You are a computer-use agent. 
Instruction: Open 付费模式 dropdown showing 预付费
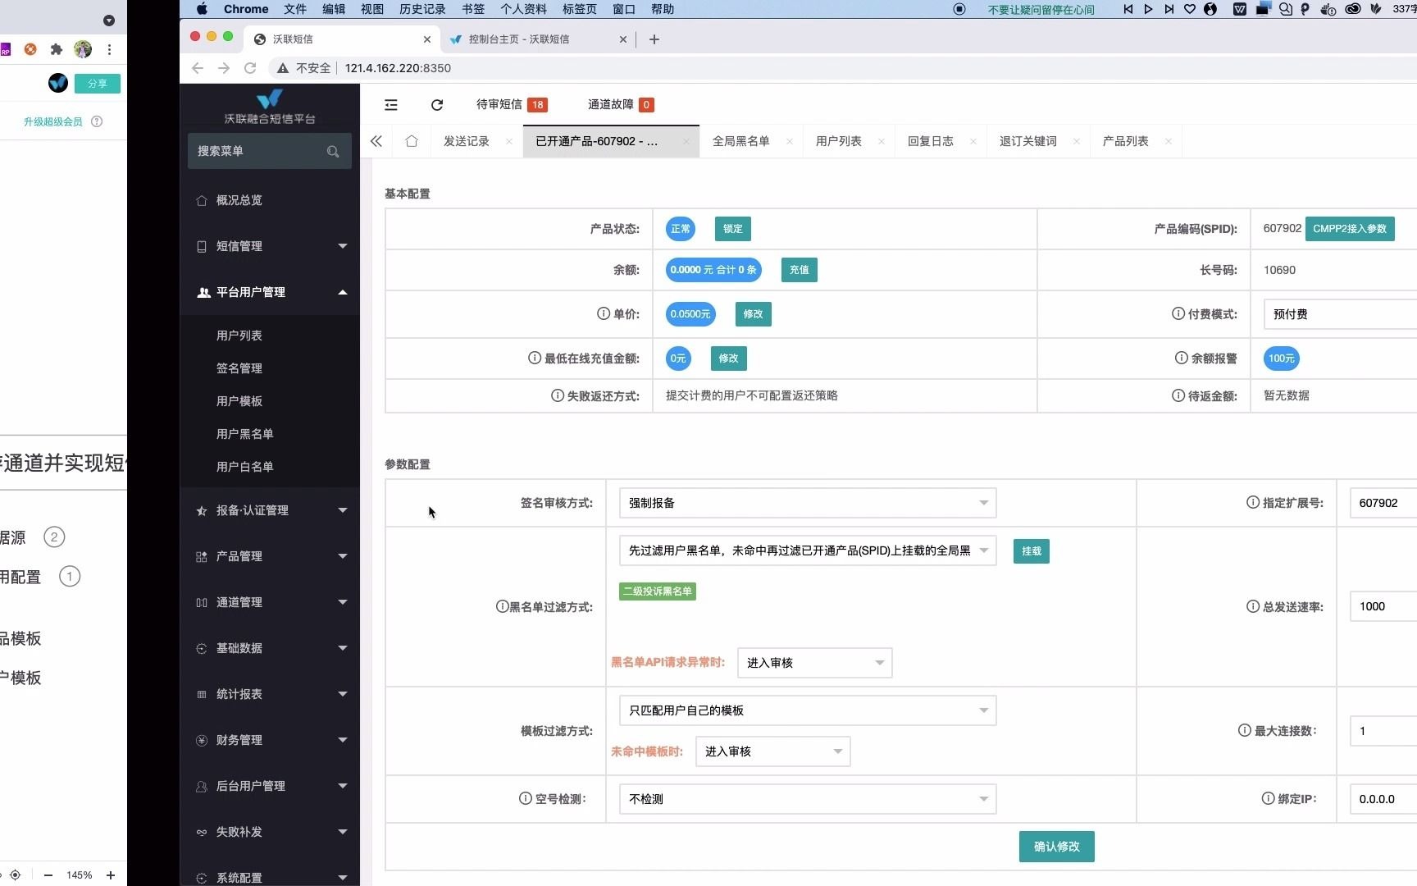pyautogui.click(x=1340, y=314)
